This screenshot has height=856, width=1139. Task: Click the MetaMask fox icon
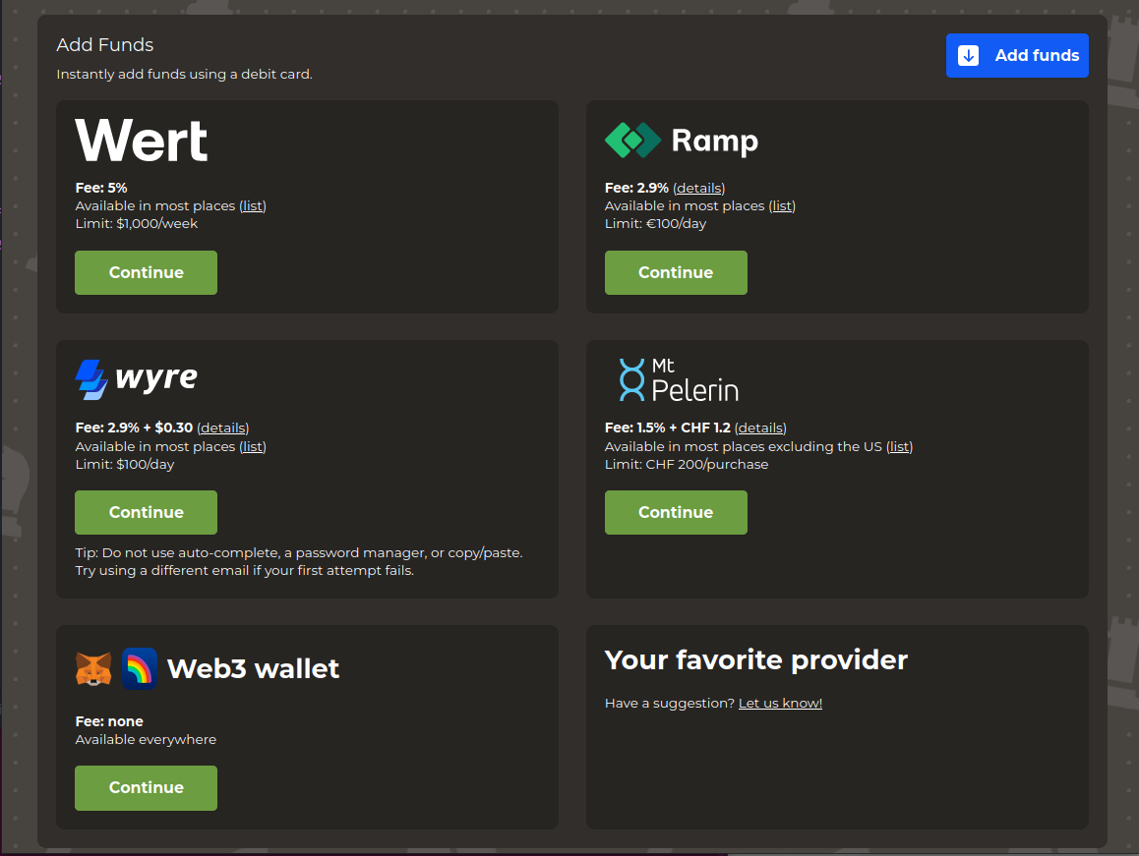(93, 668)
